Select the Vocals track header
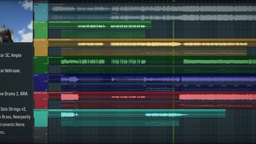 coord(41,12)
